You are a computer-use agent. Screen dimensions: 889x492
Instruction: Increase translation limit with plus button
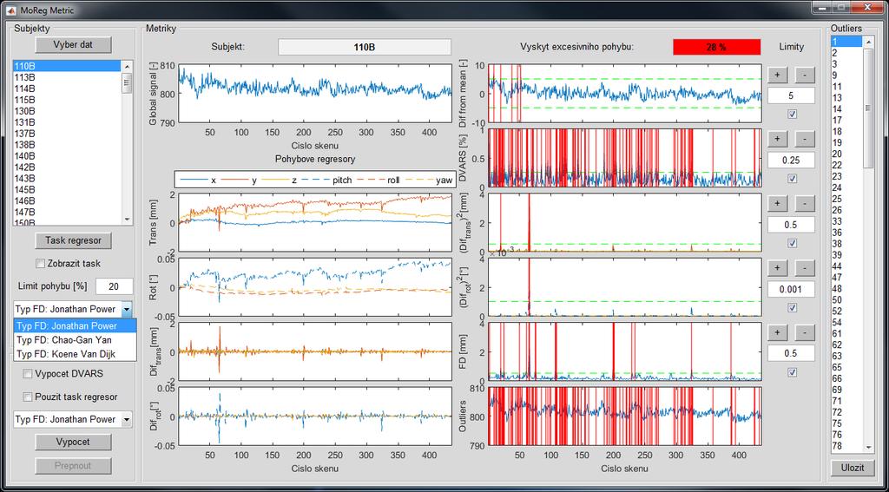[x=777, y=204]
